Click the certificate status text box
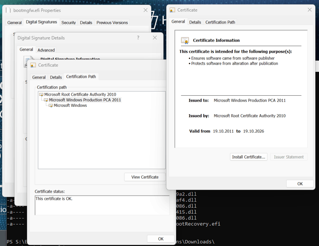319x246 pixels. point(102,205)
